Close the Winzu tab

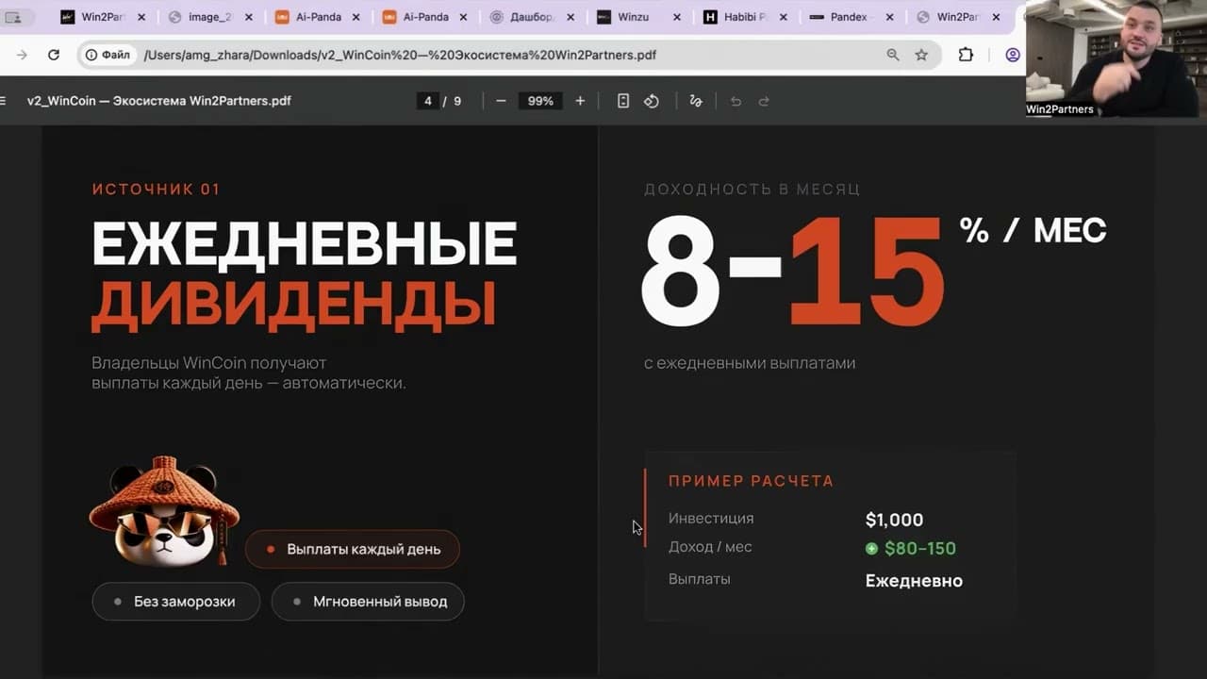(677, 17)
